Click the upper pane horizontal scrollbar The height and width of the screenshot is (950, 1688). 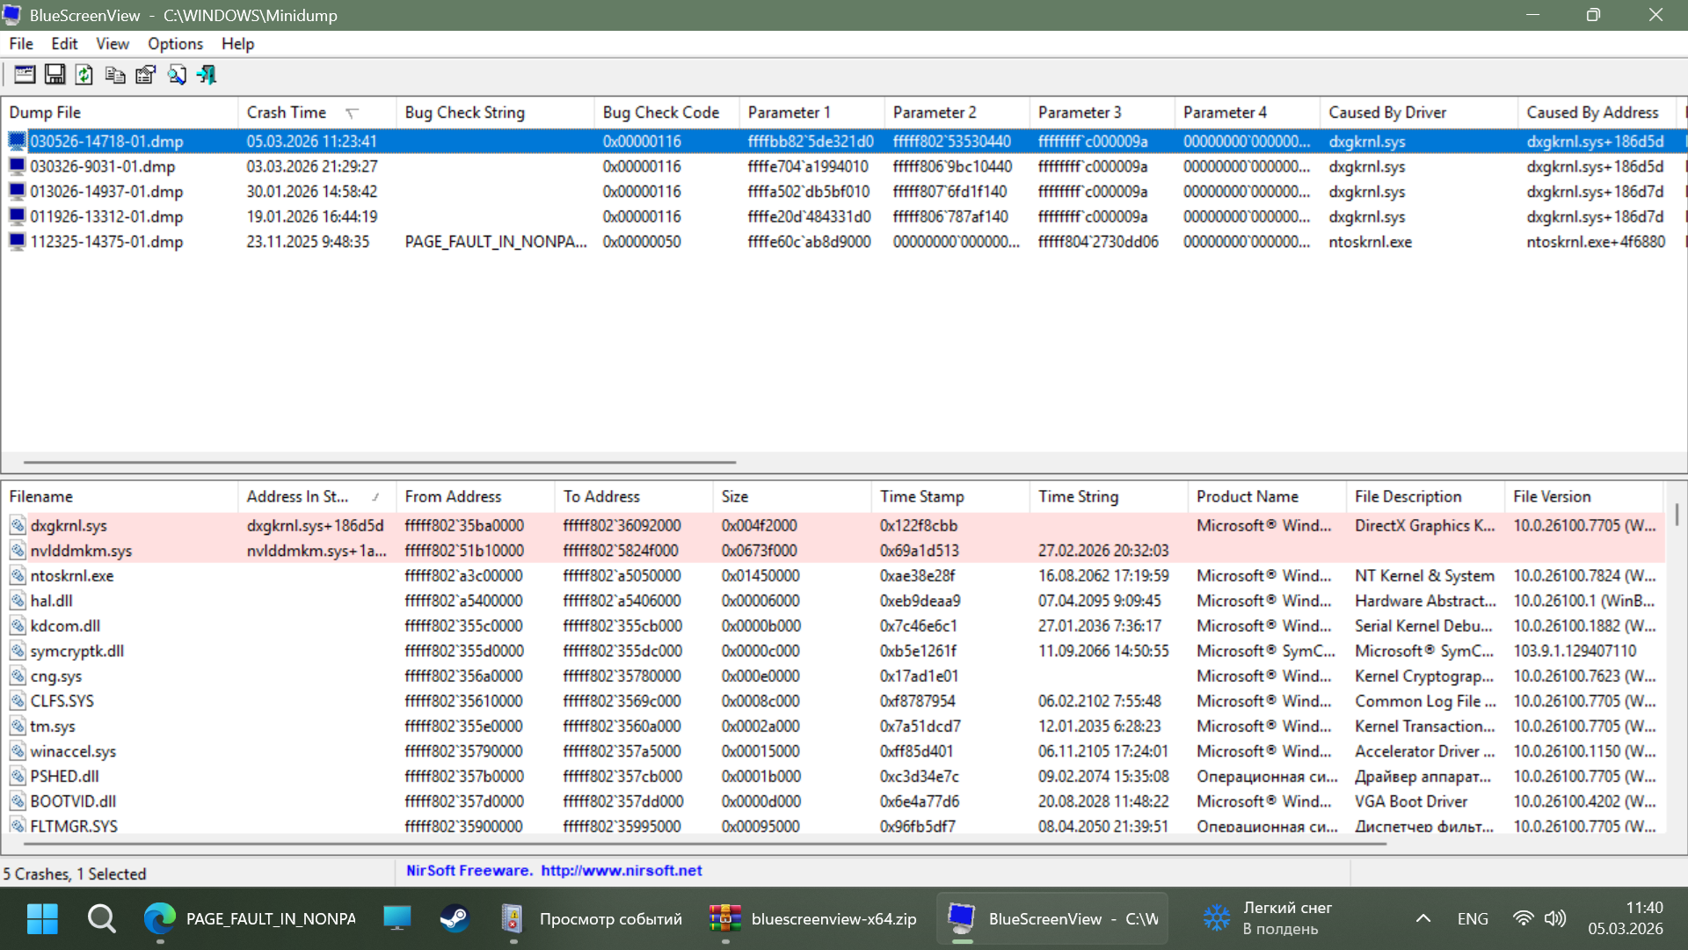click(x=379, y=462)
